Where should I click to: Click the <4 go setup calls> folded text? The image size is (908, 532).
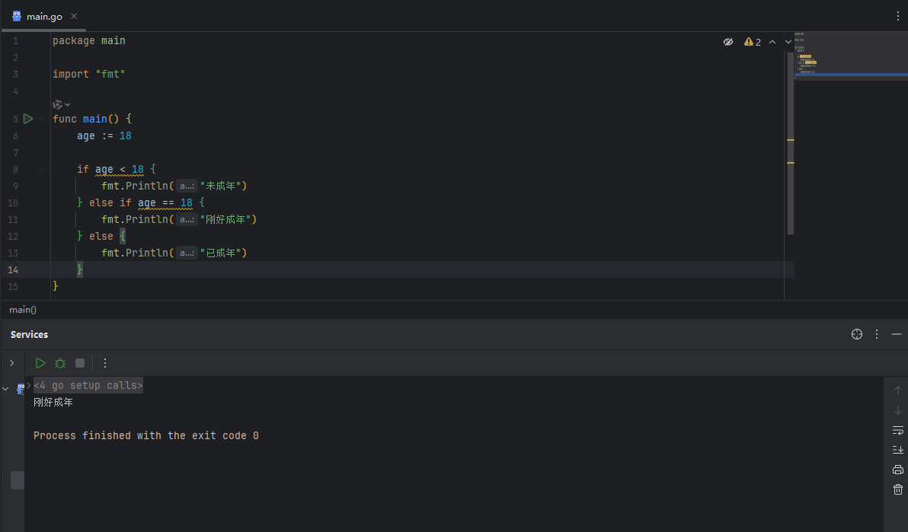tap(88, 386)
